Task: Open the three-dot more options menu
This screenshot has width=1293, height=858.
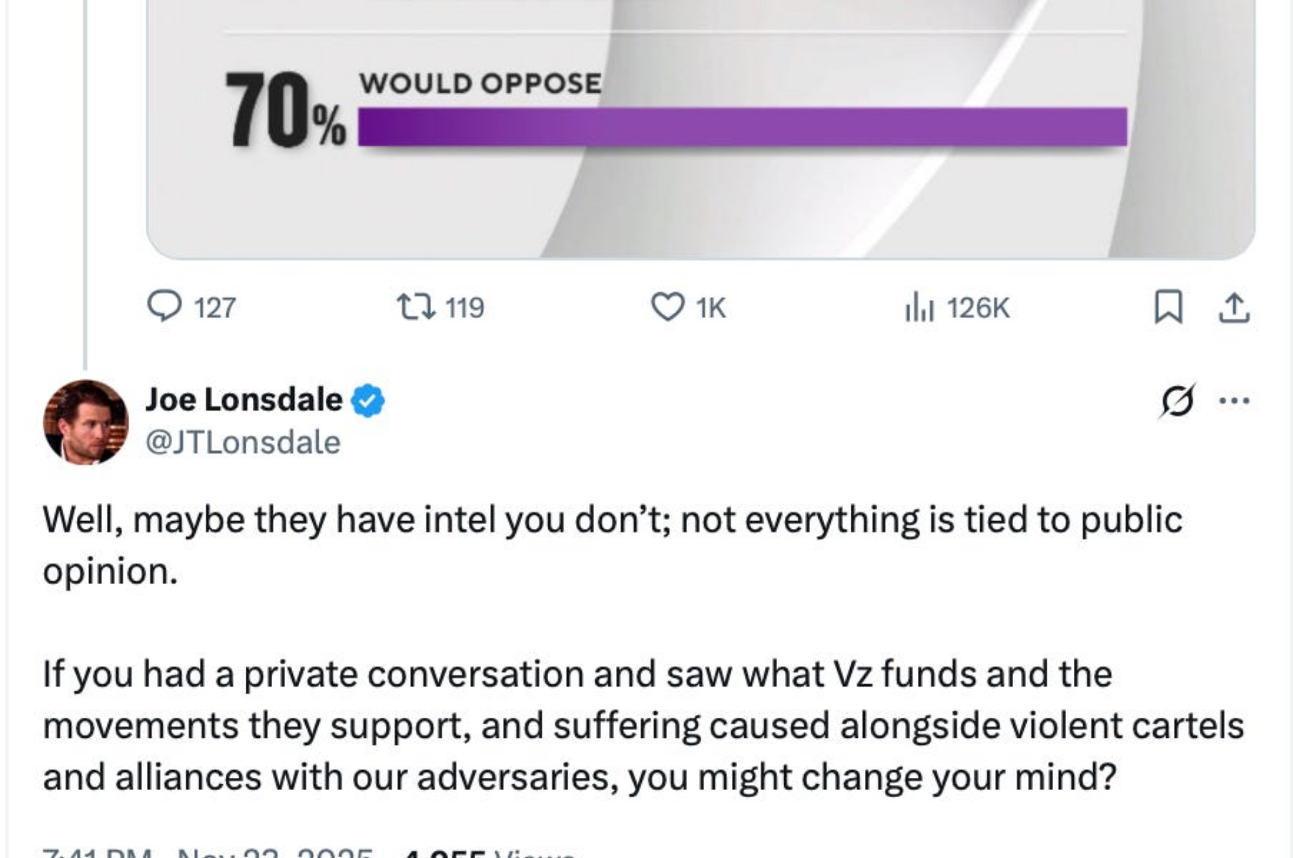Action: point(1234,401)
